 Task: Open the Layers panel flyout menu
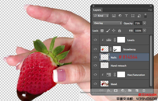coord(150,10)
